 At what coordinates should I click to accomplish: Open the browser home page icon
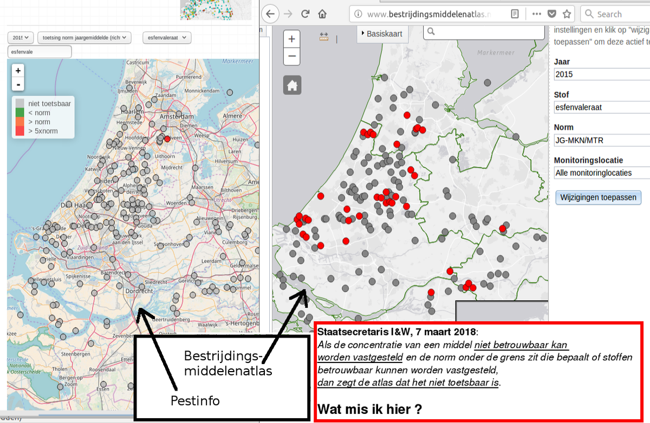click(x=323, y=14)
